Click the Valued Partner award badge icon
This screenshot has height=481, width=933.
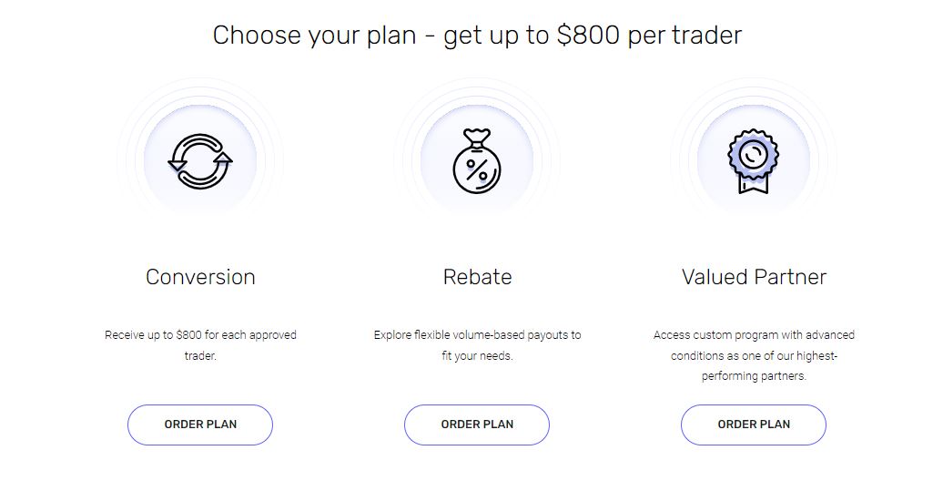coord(754,159)
